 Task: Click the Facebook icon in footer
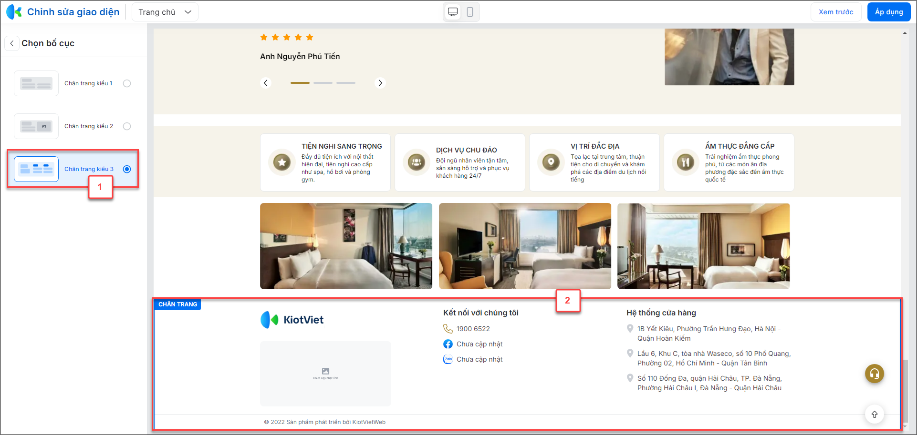tap(448, 344)
